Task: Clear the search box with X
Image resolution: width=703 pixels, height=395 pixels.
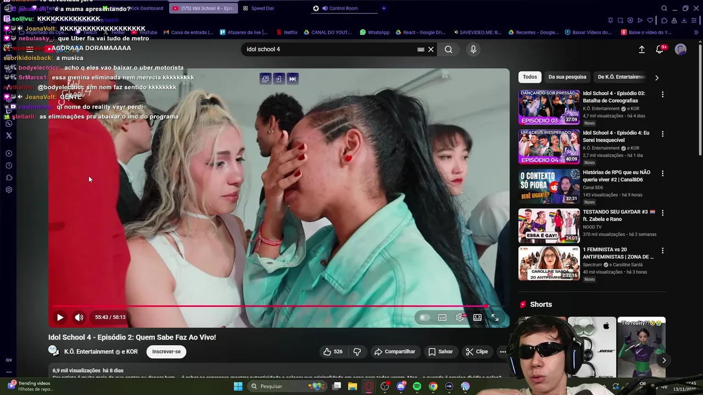Action: (431, 49)
